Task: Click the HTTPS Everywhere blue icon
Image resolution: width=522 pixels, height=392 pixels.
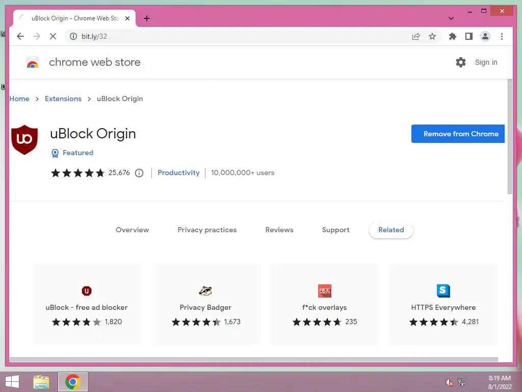Action: tap(443, 291)
